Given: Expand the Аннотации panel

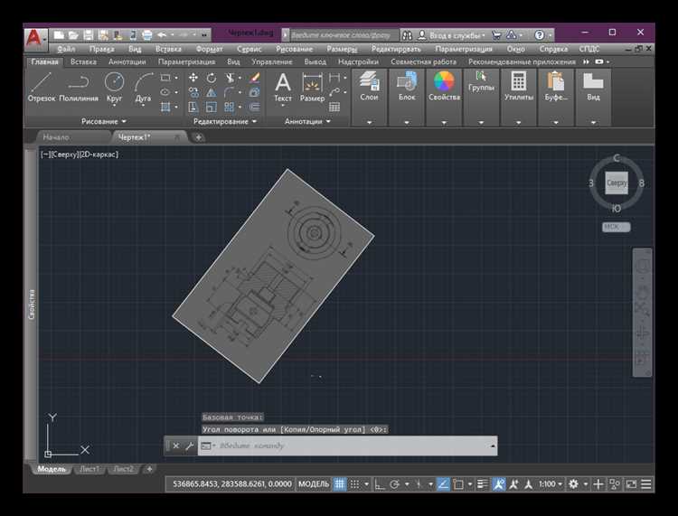Looking at the screenshot, I should pos(307,121).
